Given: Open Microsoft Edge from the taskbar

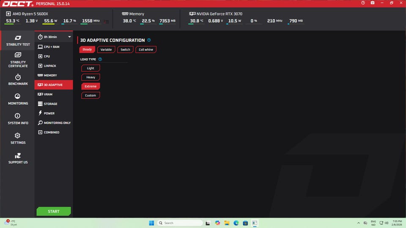Looking at the screenshot, I should pyautogui.click(x=236, y=223).
